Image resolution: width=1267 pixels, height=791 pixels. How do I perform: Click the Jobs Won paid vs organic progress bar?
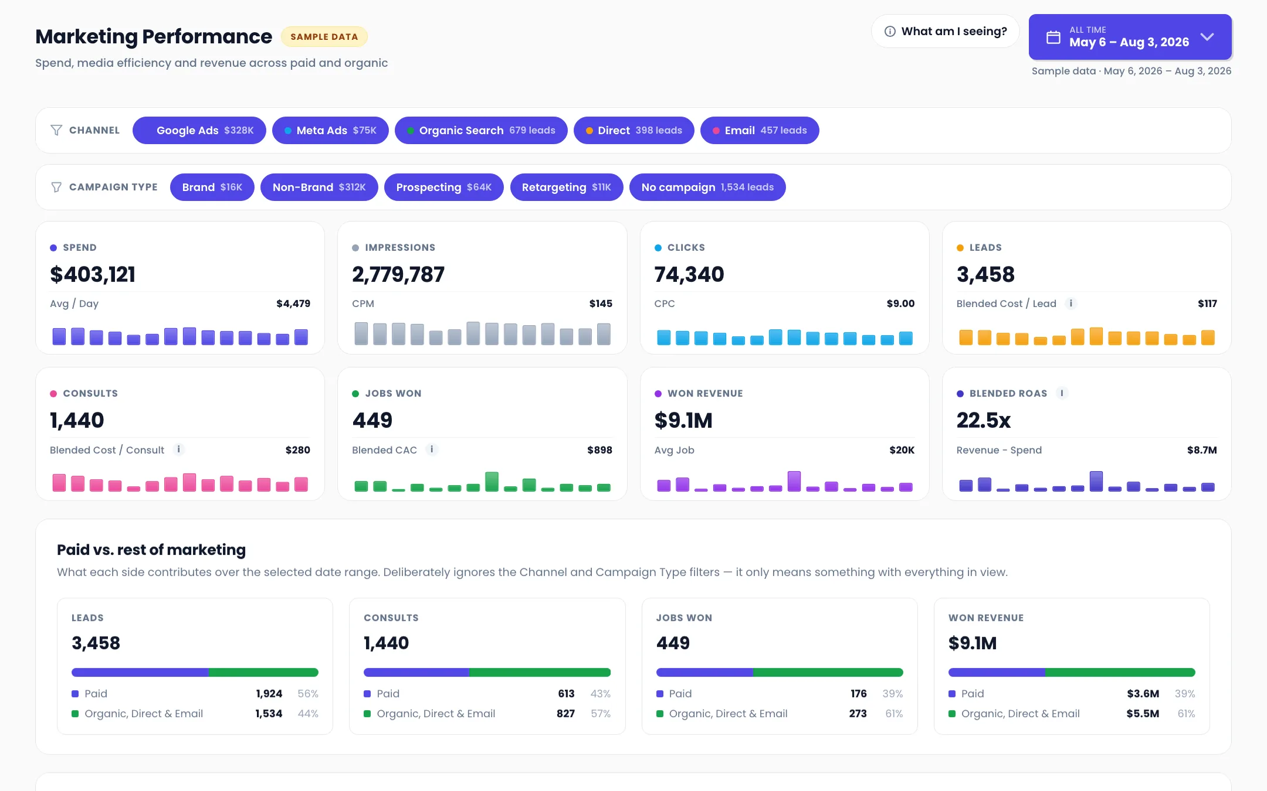(x=780, y=672)
